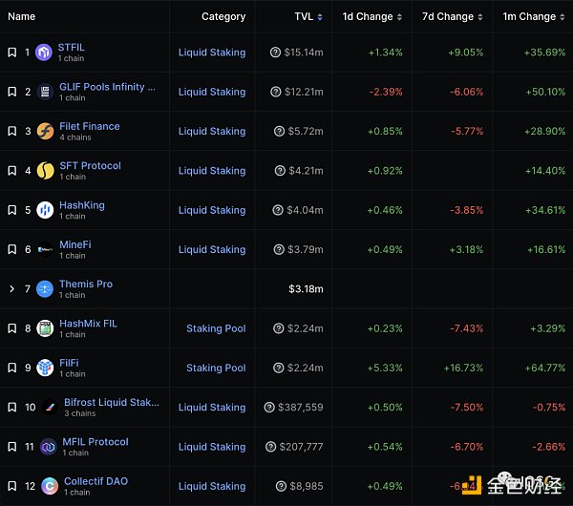Toggle FilFi bookmark icon
573x506 pixels.
coord(12,368)
